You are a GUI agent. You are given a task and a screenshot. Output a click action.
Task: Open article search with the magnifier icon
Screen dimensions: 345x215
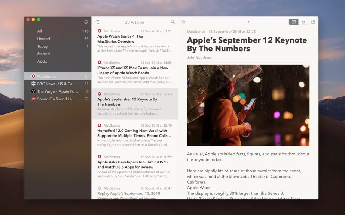(x=172, y=22)
